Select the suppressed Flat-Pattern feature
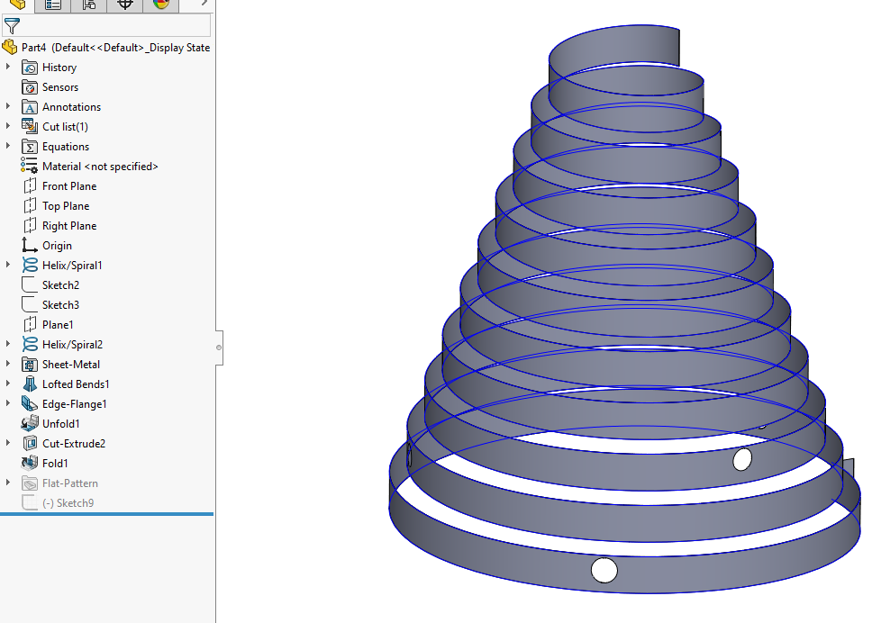881x623 pixels. (x=69, y=483)
